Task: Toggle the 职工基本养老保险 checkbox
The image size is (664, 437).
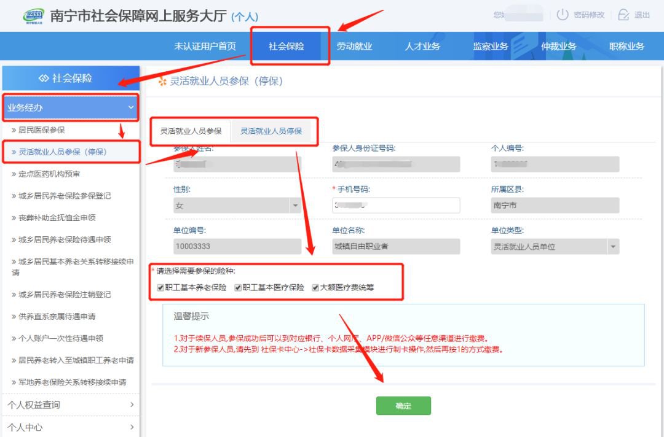Action: (161, 287)
